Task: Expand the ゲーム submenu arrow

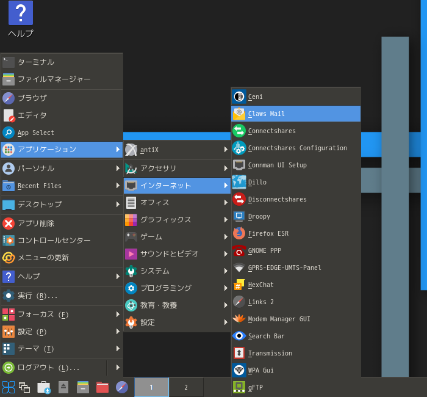Action: pos(226,237)
